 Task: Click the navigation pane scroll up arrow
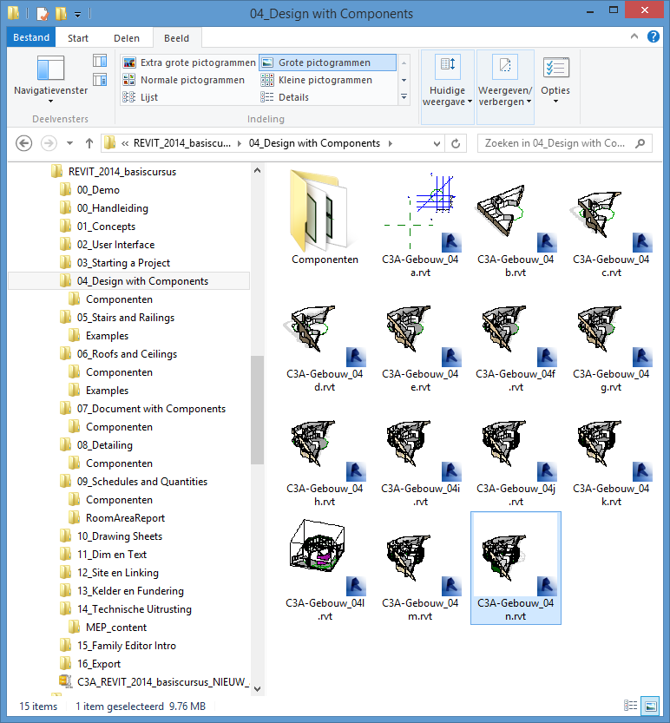[x=257, y=171]
